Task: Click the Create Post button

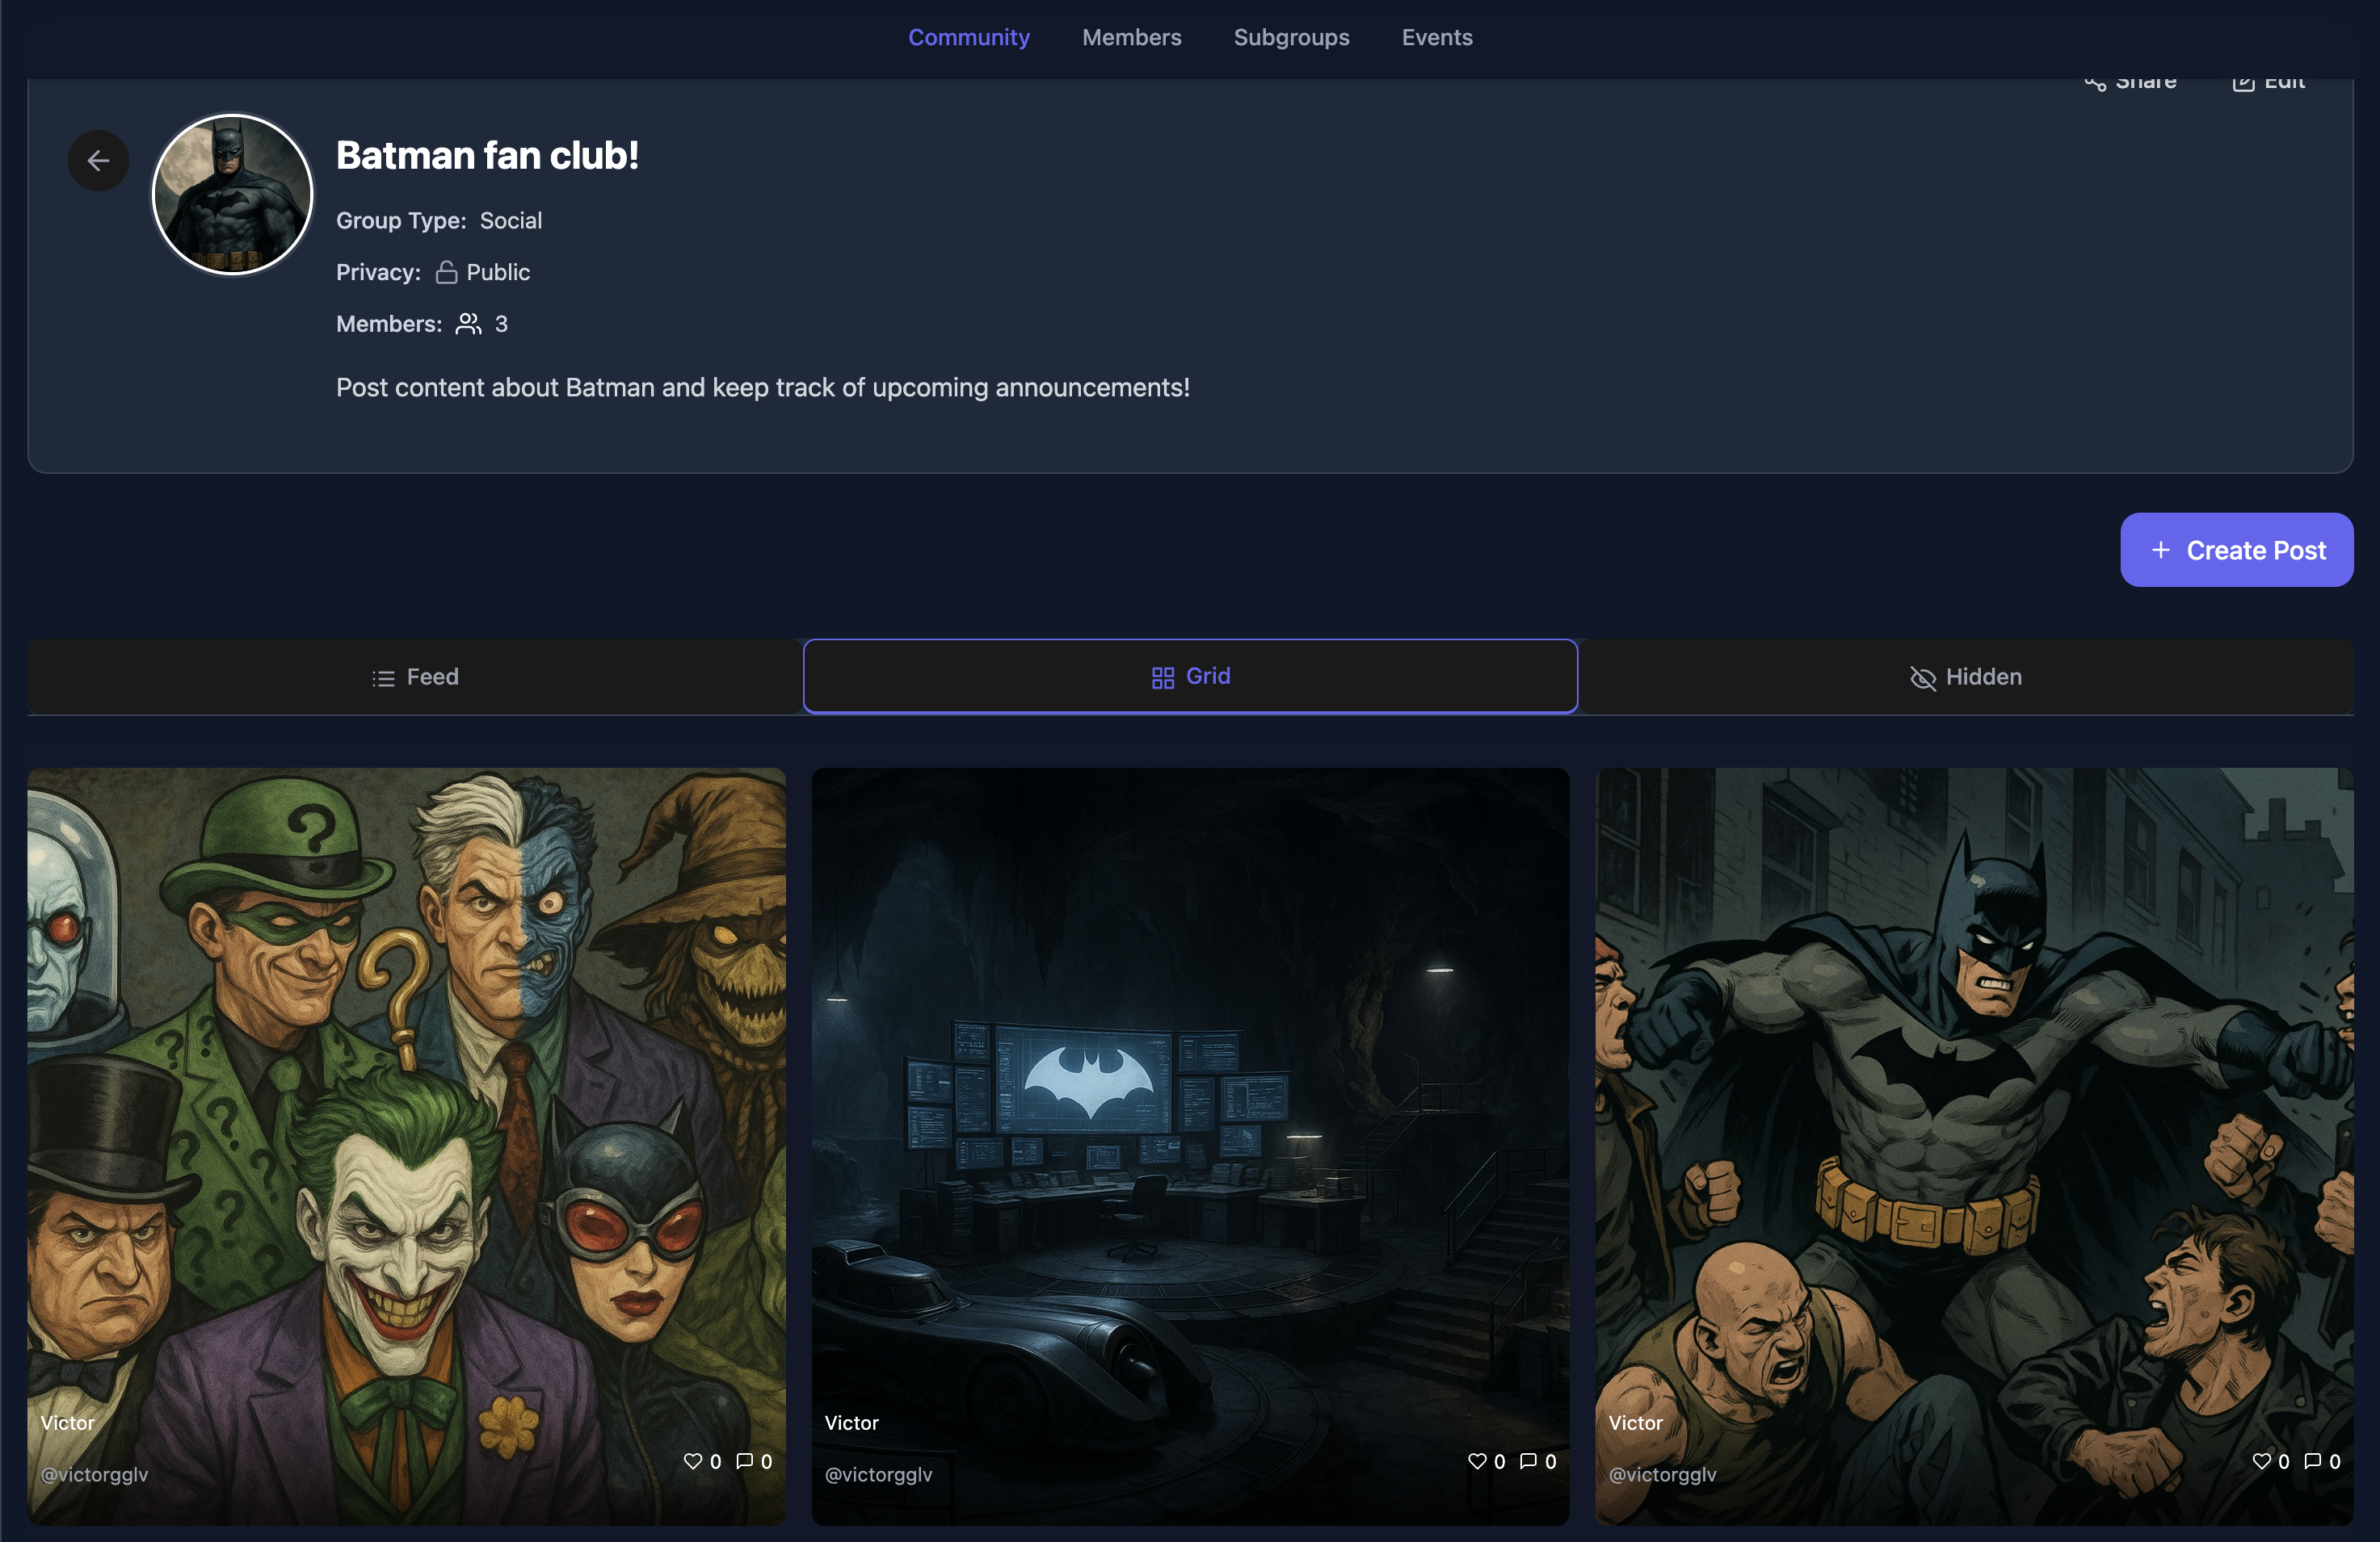Action: click(2236, 550)
